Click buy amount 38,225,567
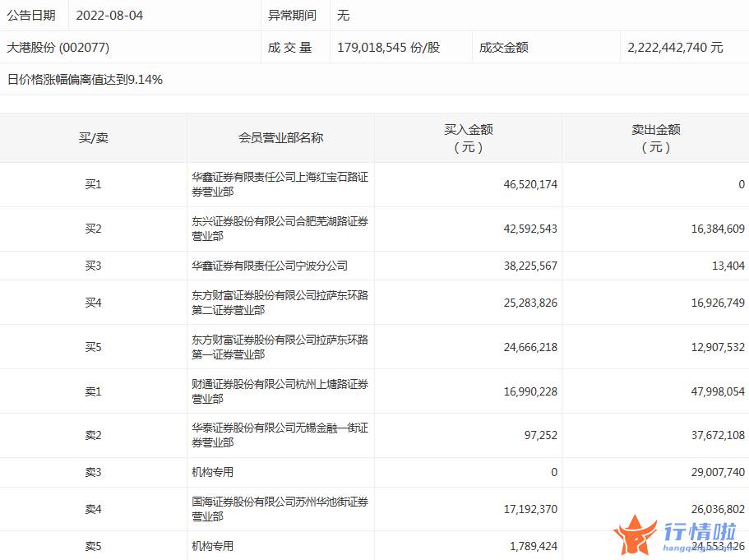 (530, 266)
